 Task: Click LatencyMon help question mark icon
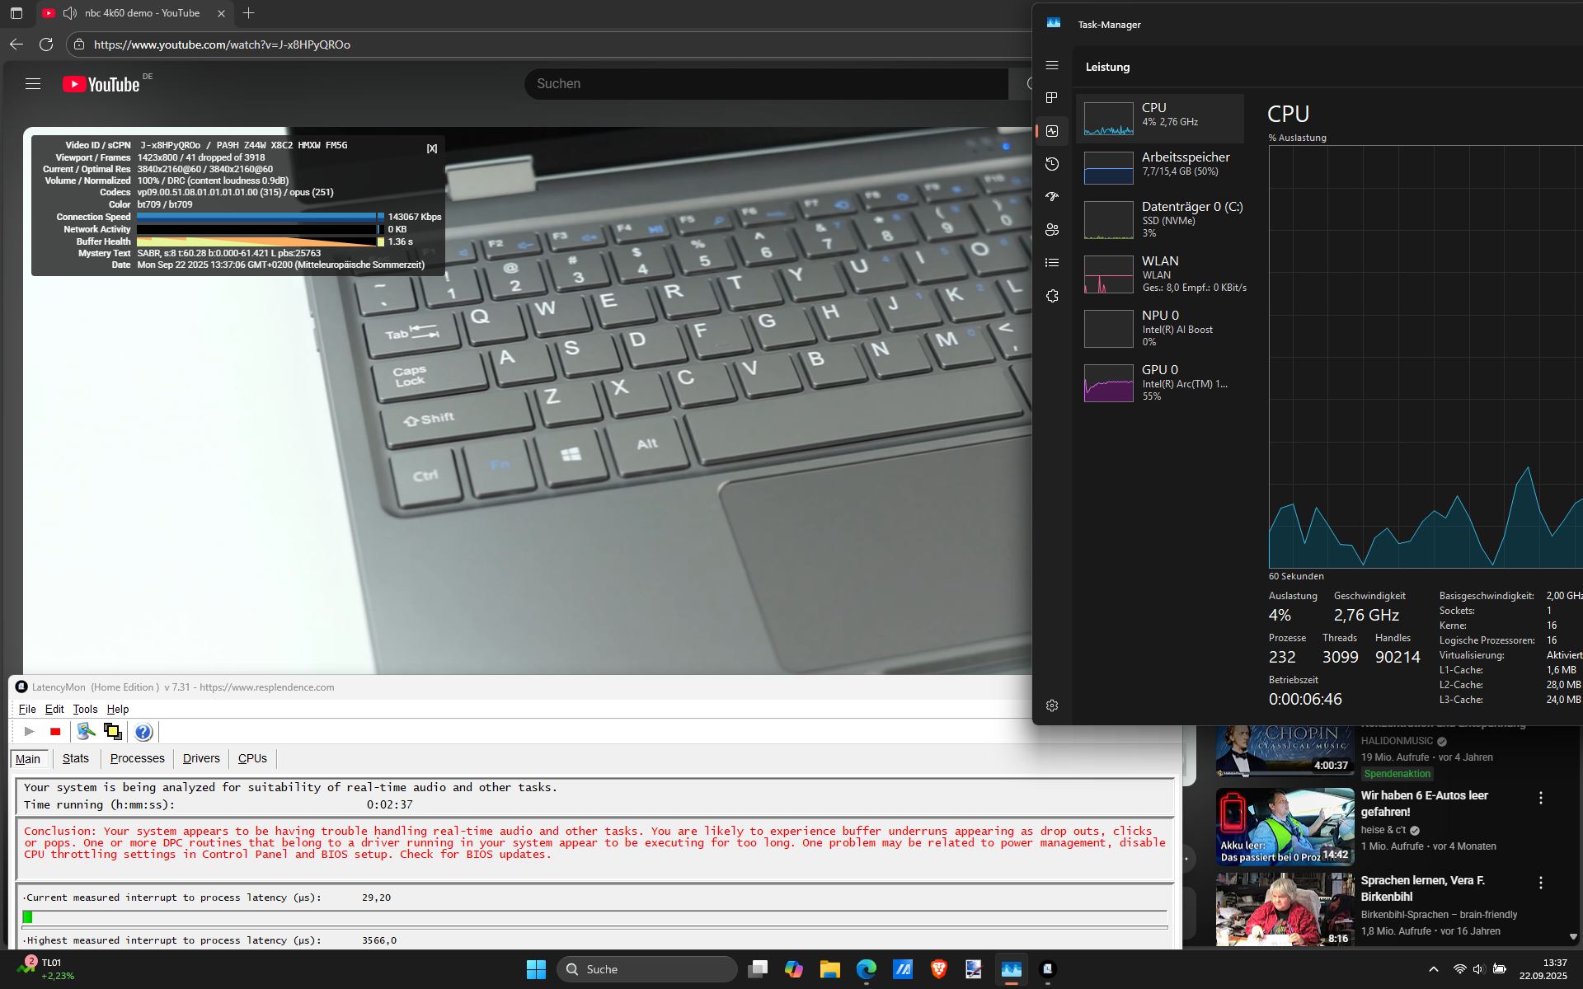143,732
